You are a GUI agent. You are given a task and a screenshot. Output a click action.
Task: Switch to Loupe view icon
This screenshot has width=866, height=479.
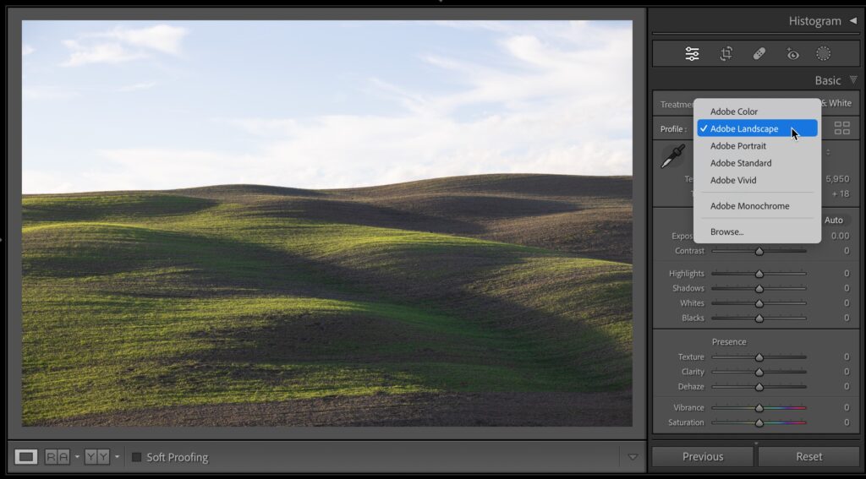[x=26, y=457]
